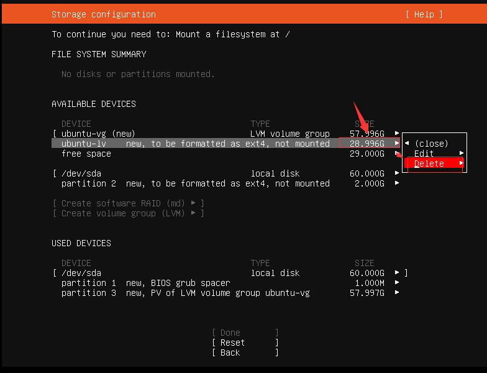This screenshot has height=373, width=487.
Task: Open the Help menu
Action: click(424, 14)
